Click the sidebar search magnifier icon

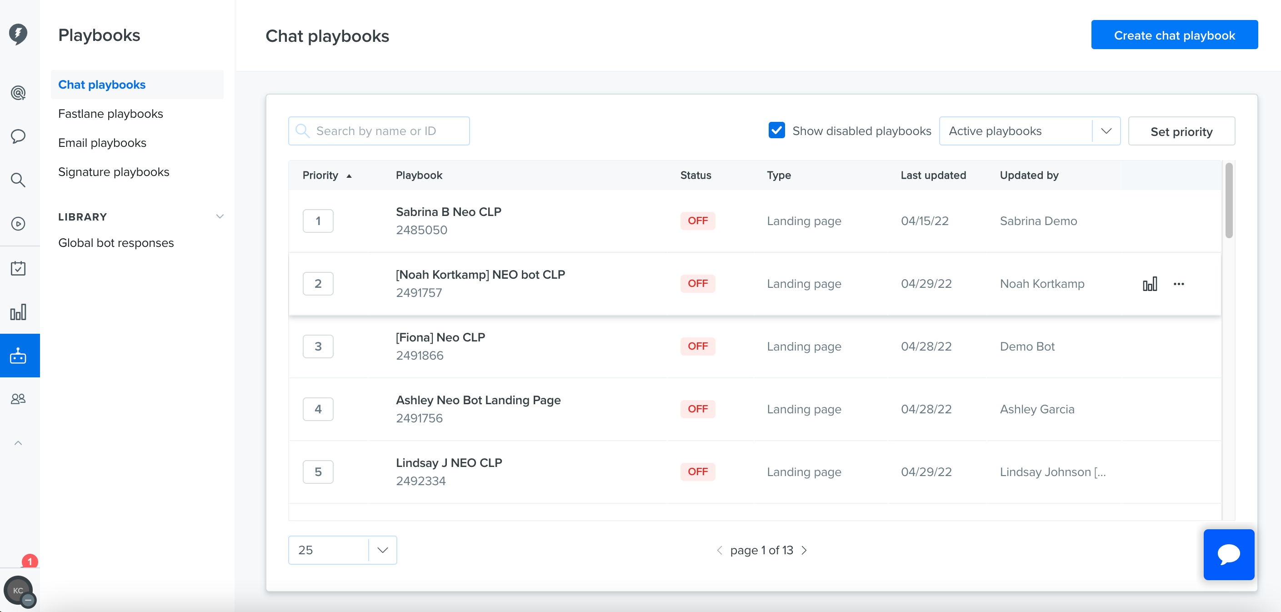[18, 180]
